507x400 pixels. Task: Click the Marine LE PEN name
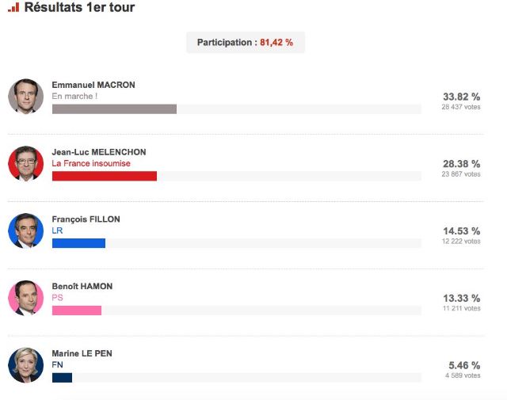point(82,353)
